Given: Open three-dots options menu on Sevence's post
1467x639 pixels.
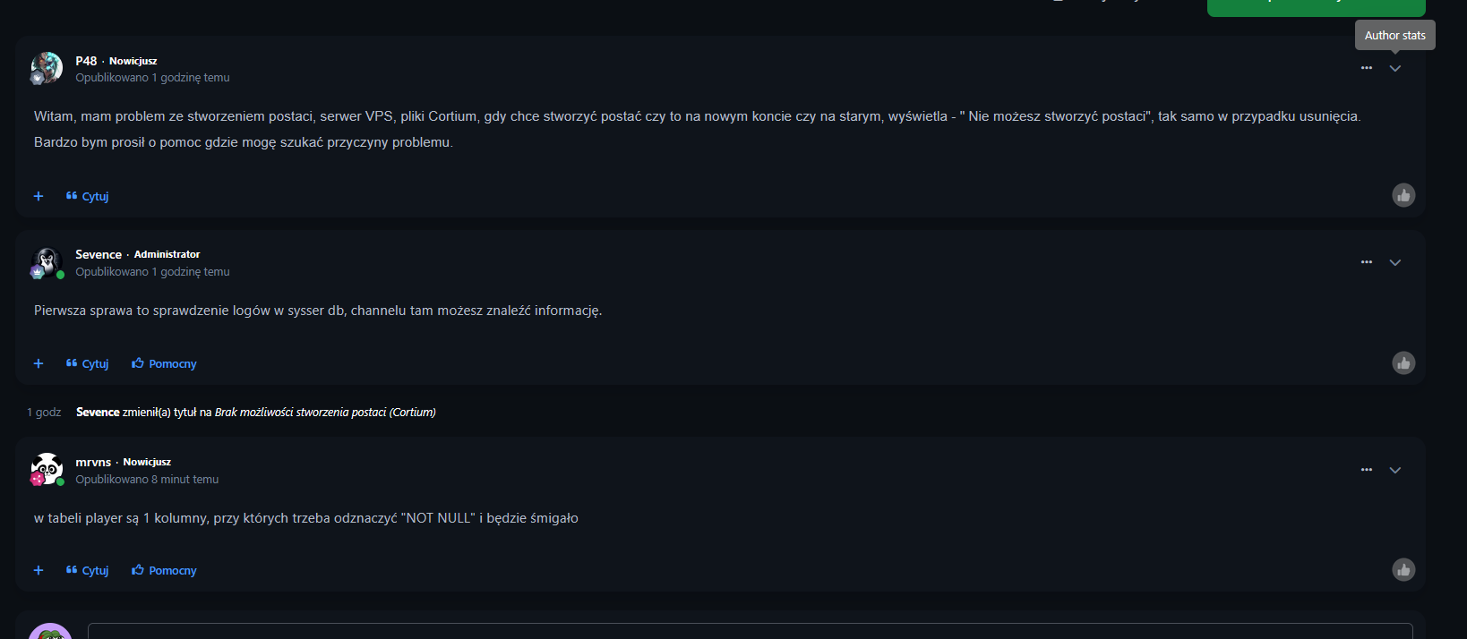Looking at the screenshot, I should point(1367,262).
